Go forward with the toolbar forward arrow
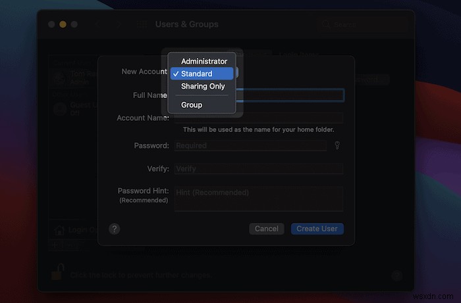The width and height of the screenshot is (461, 303). click(119, 24)
